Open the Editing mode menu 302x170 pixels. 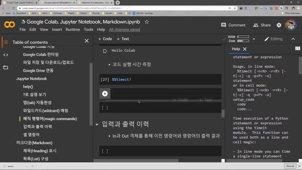pyautogui.click(x=274, y=39)
